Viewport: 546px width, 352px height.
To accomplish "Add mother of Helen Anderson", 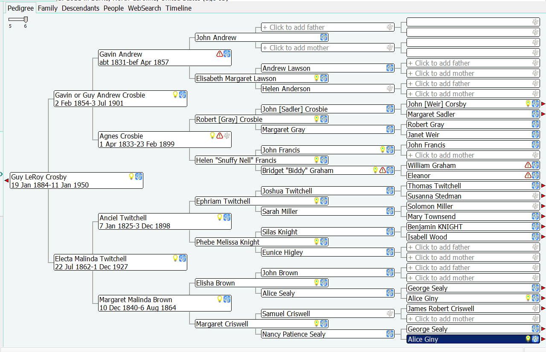I will [473, 93].
